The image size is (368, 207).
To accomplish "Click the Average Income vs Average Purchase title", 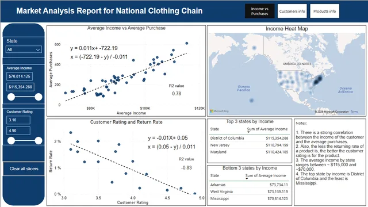I will (126, 28).
